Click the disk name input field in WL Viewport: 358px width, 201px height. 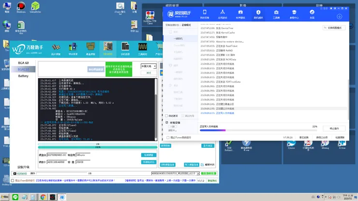(x=57, y=155)
